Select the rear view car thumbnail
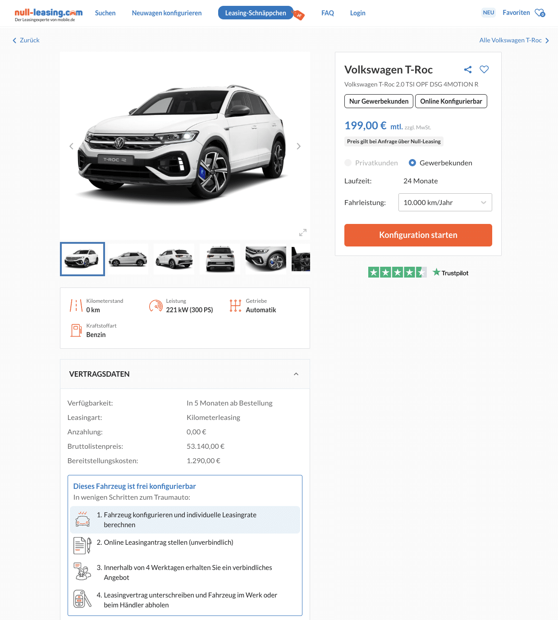558x620 pixels. 220,259
